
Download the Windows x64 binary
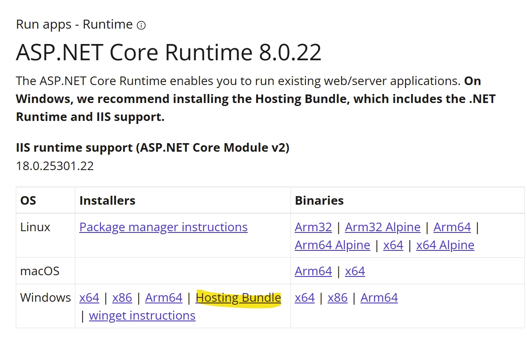pyautogui.click(x=305, y=297)
